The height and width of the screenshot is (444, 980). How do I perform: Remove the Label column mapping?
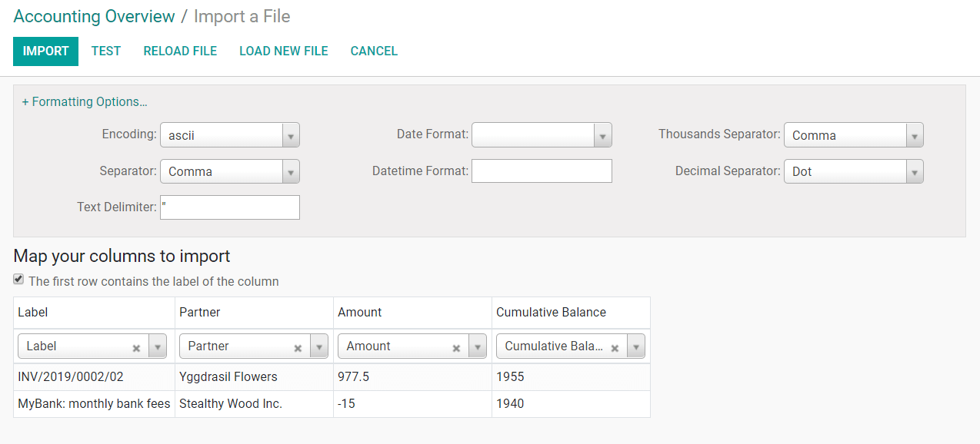pyautogui.click(x=136, y=346)
